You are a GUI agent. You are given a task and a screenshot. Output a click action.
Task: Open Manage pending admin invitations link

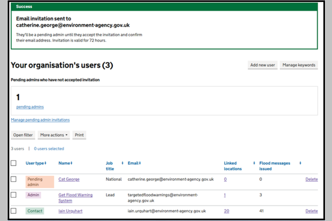(x=40, y=120)
